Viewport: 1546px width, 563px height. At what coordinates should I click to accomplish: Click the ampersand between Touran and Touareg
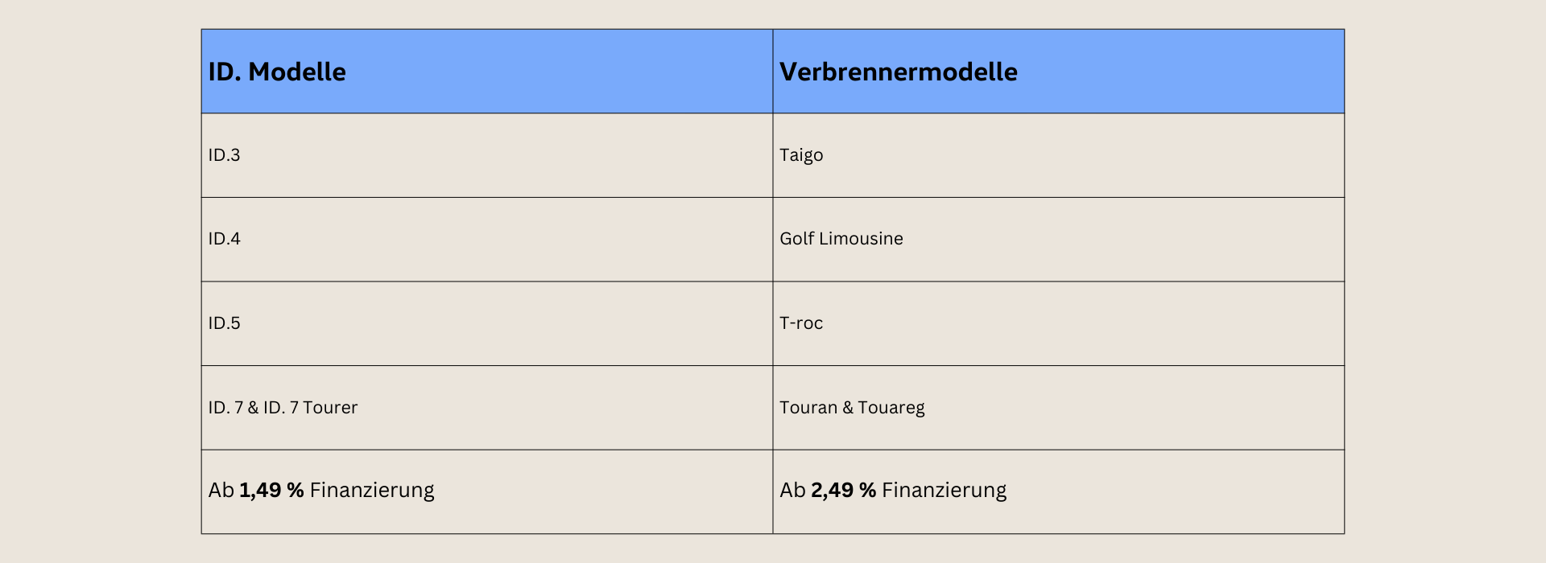848,408
